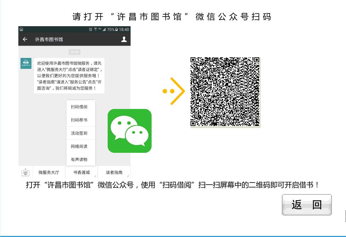The width and height of the screenshot is (346, 237).
Task: Open 有声读物 menu entry
Action: (x=79, y=160)
